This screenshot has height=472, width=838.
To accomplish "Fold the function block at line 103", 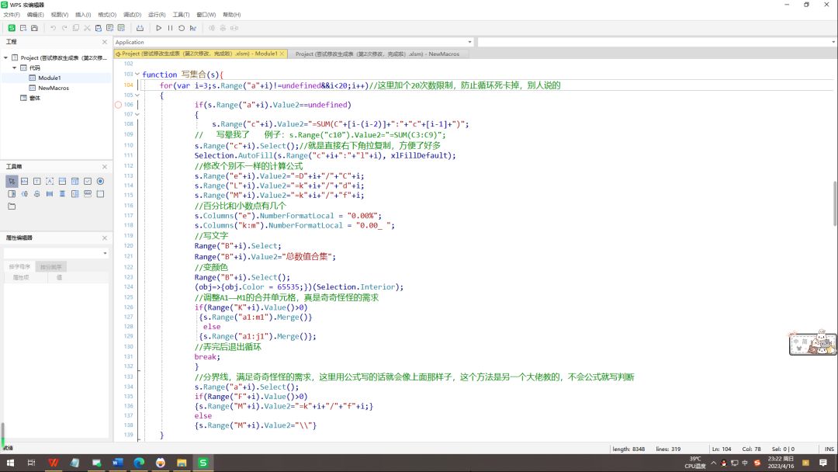I will click(x=137, y=75).
